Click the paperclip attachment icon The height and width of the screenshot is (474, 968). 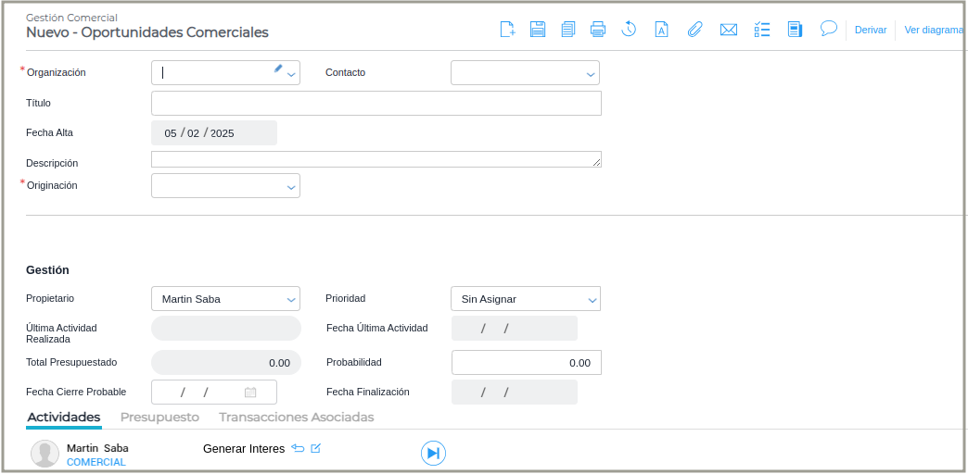point(694,30)
